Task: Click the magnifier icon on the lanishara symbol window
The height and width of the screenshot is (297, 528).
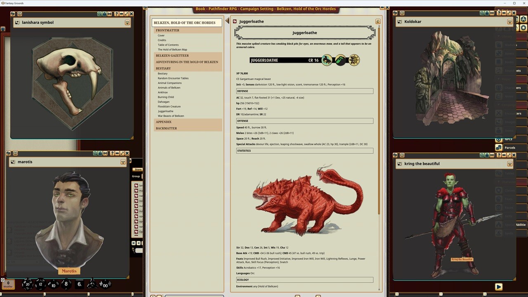Action: pos(99,14)
